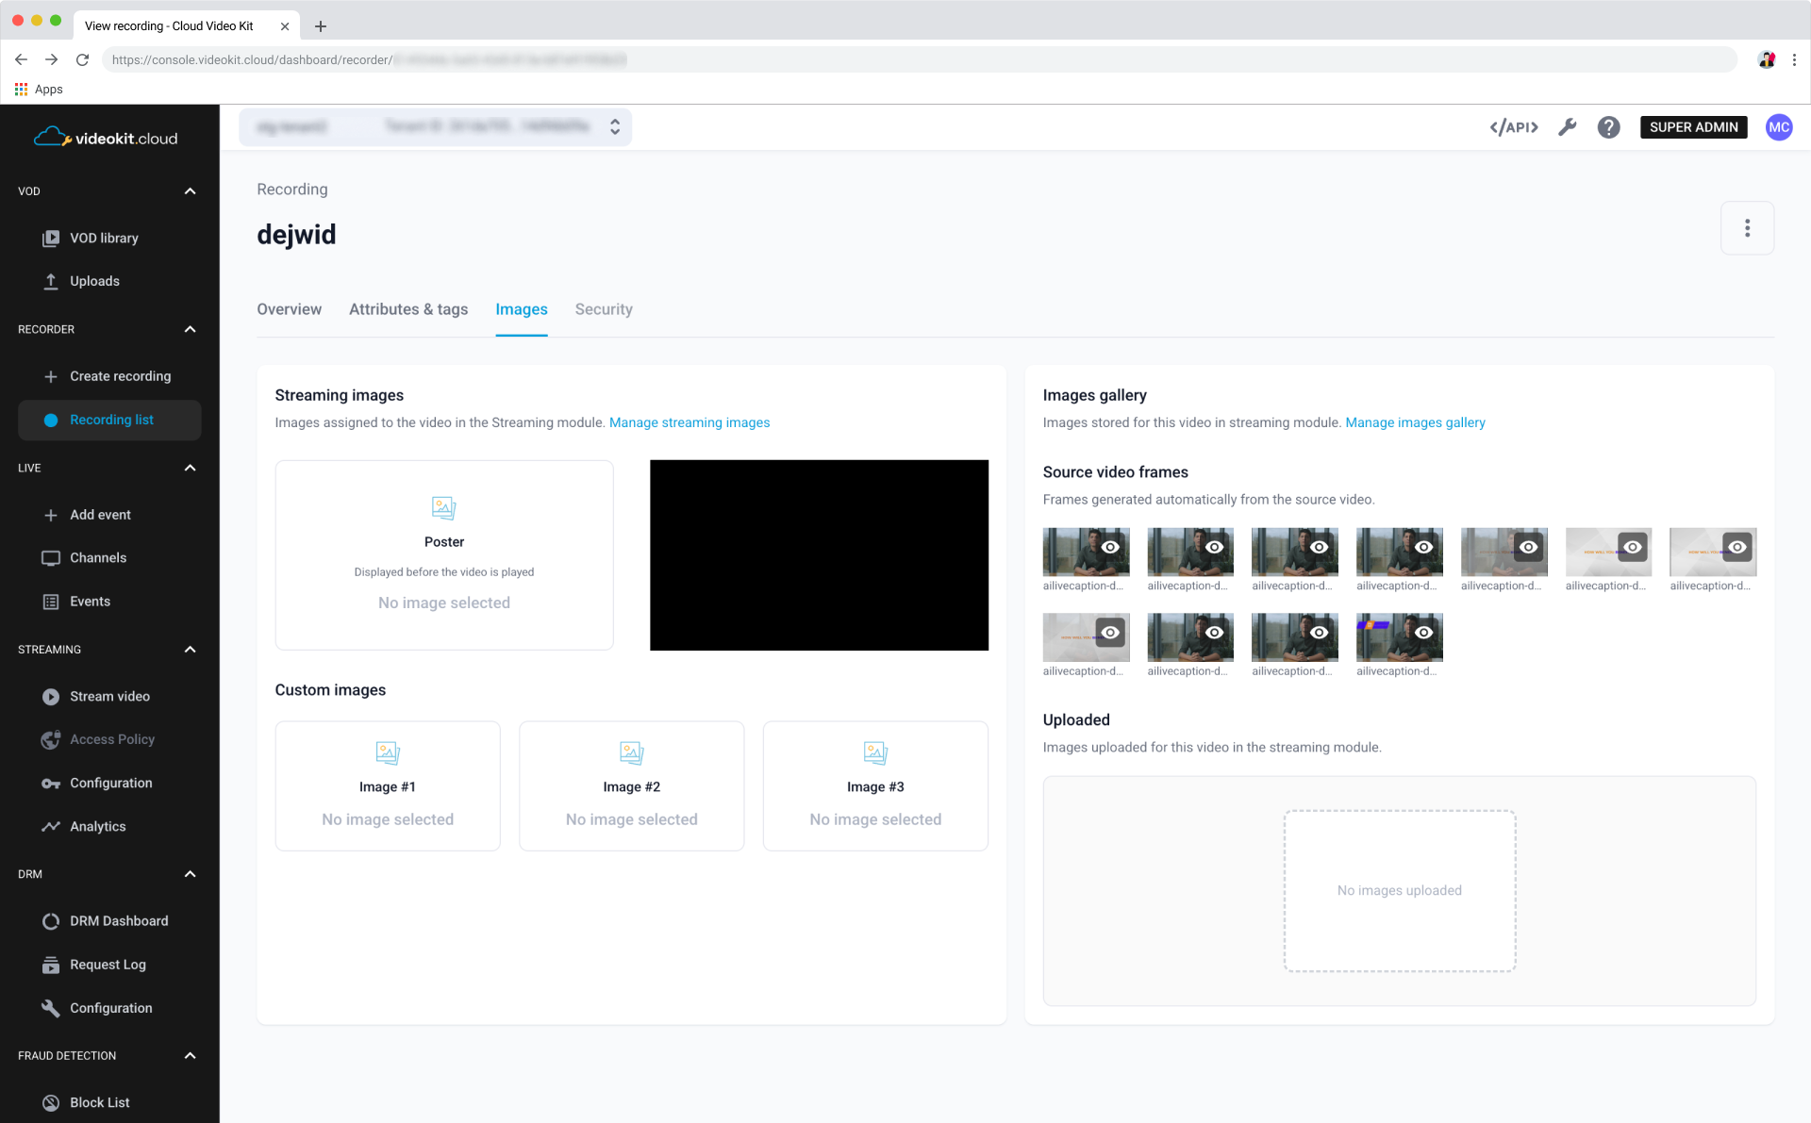Toggle eye icon on last bottom-row frame

(1424, 633)
